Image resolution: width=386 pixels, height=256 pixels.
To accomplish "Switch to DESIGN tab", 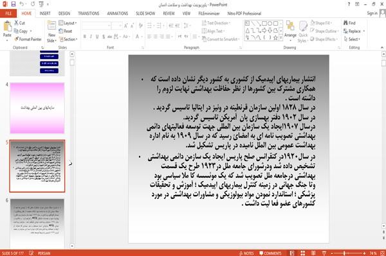I will 64,13.
